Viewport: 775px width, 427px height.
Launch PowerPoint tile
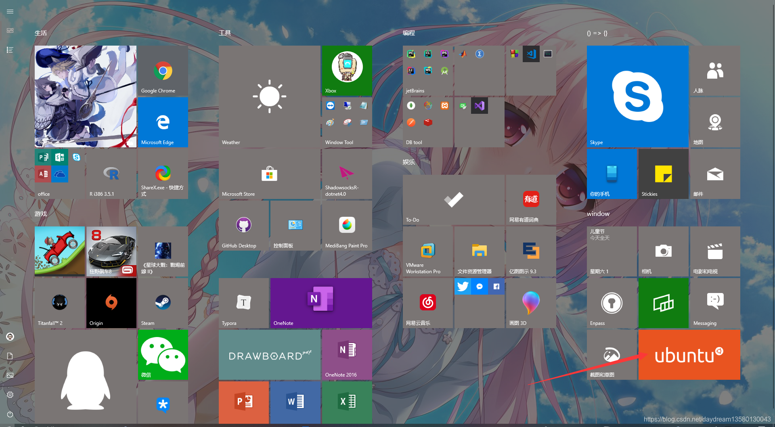(244, 402)
